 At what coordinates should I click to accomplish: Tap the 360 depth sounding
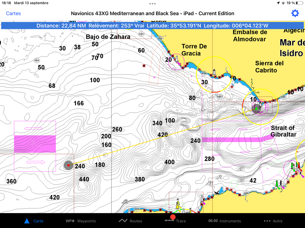pyautogui.click(x=12, y=181)
